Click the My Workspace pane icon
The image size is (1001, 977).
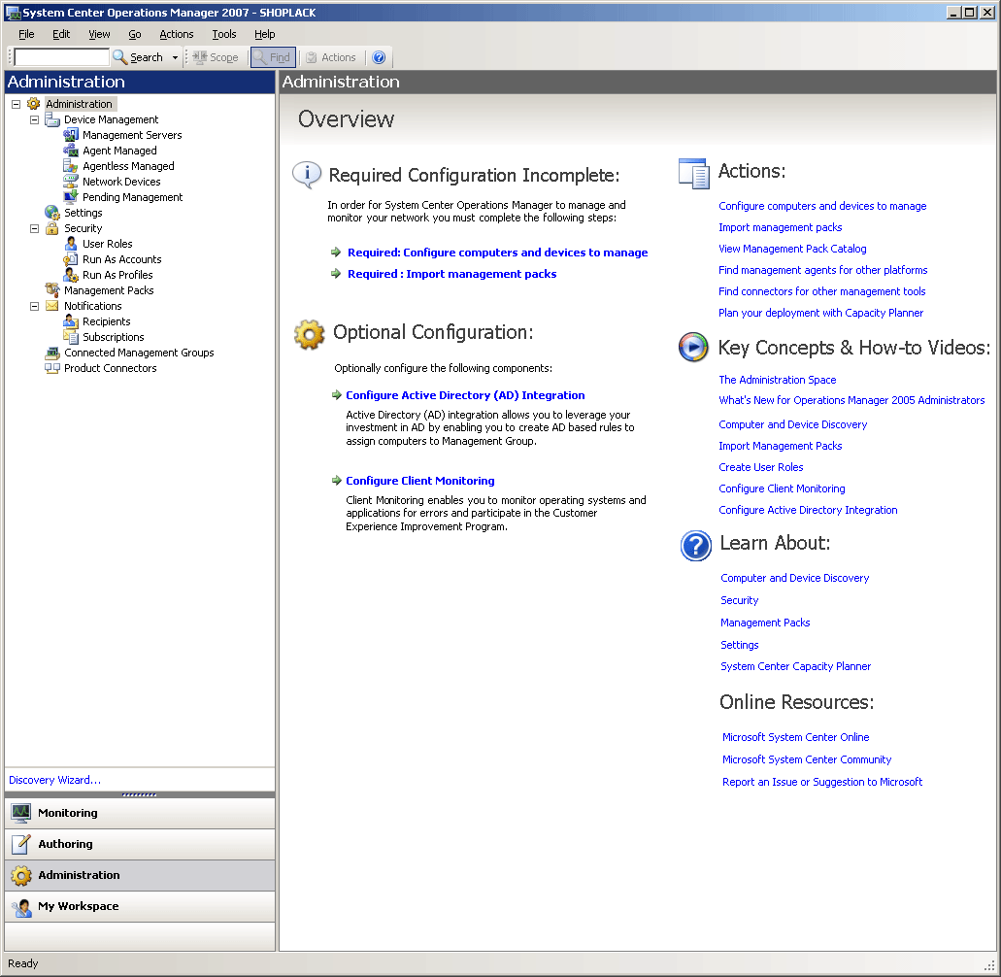21,906
